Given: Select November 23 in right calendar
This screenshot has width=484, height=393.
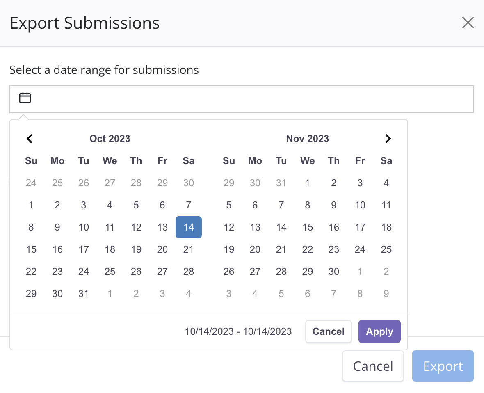Looking at the screenshot, I should coord(334,249).
